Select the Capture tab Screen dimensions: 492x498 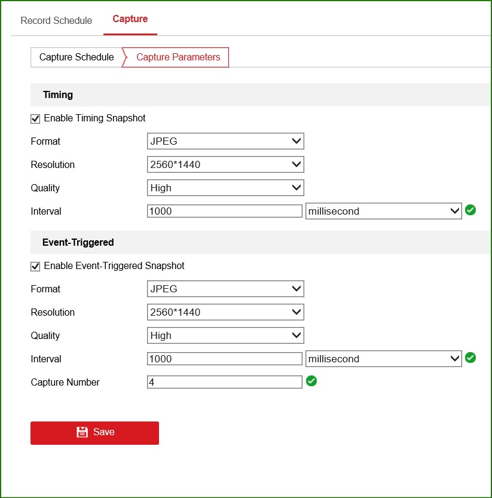point(130,19)
